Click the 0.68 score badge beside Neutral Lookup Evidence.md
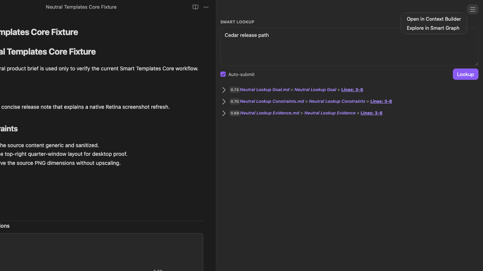483x271 pixels. [235, 113]
